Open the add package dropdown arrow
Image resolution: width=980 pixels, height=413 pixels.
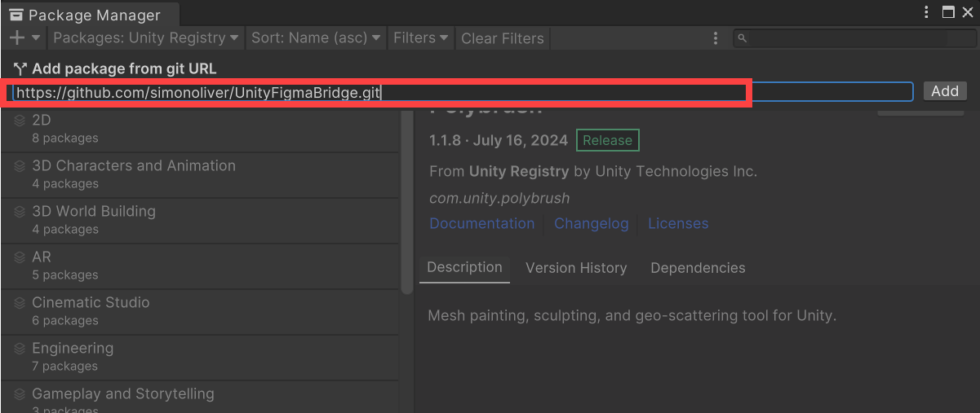[x=36, y=38]
